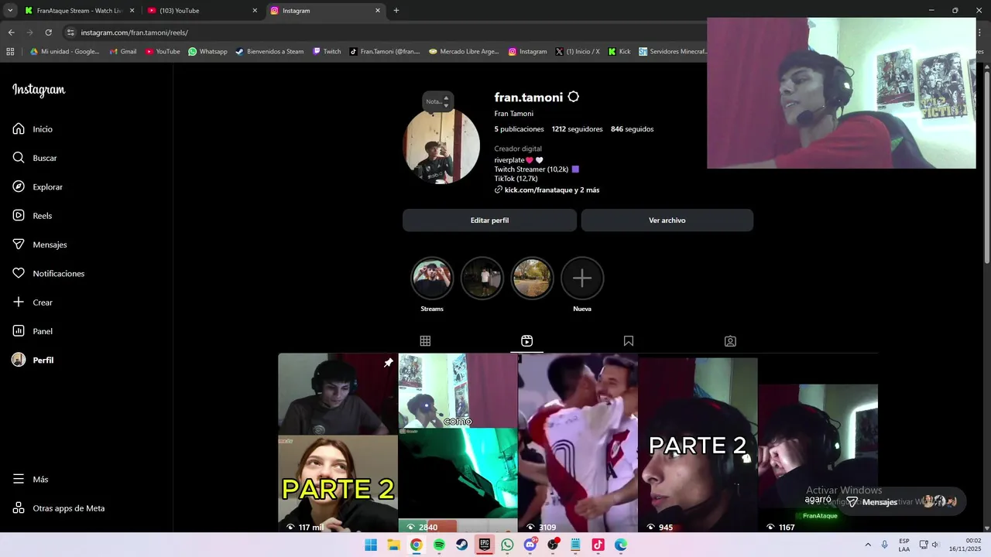Open the reel with 3109 views
The image size is (991, 557).
click(x=578, y=443)
